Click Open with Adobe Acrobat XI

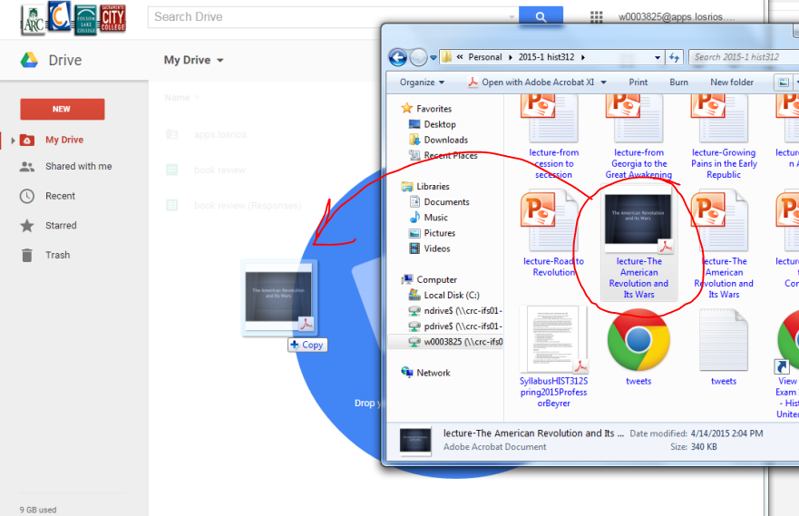(x=531, y=82)
